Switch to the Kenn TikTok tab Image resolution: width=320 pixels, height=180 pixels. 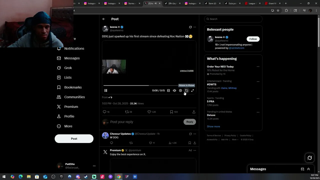coord(212,3)
